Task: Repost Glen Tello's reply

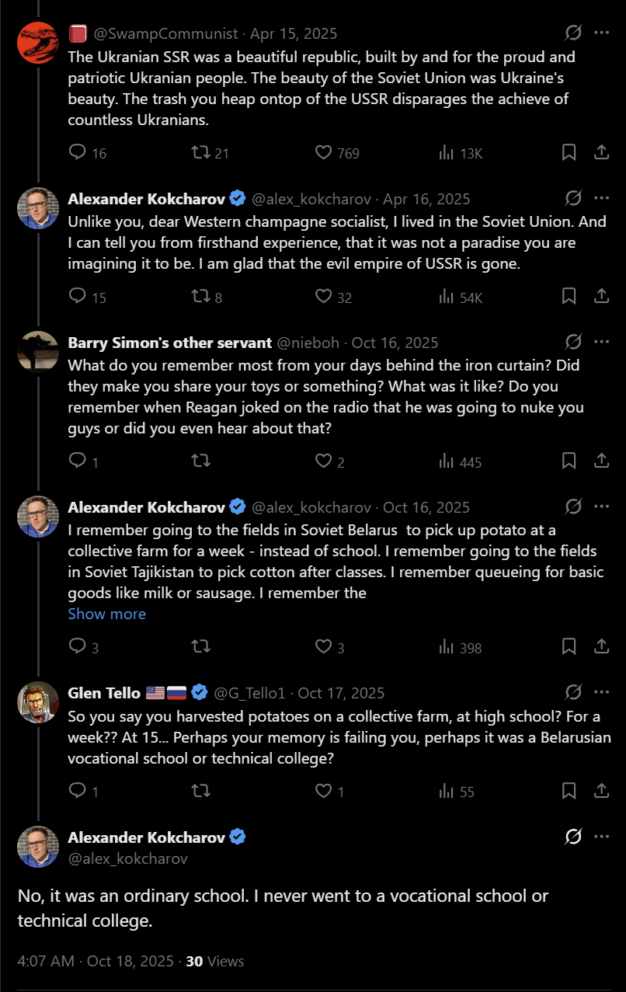Action: (200, 791)
